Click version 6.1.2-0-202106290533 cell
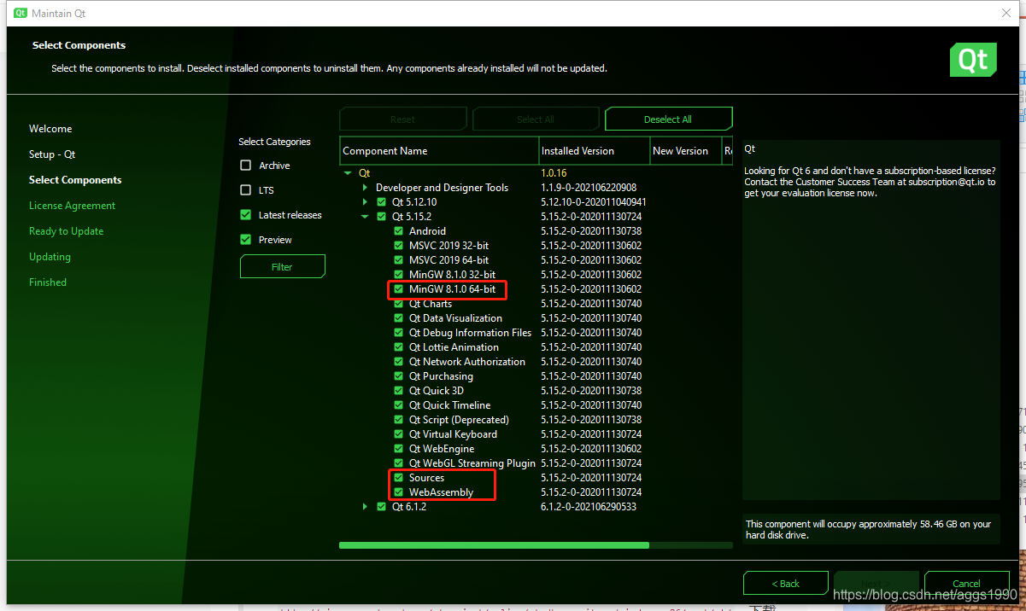Screen dimensions: 1026x611 [x=590, y=507]
